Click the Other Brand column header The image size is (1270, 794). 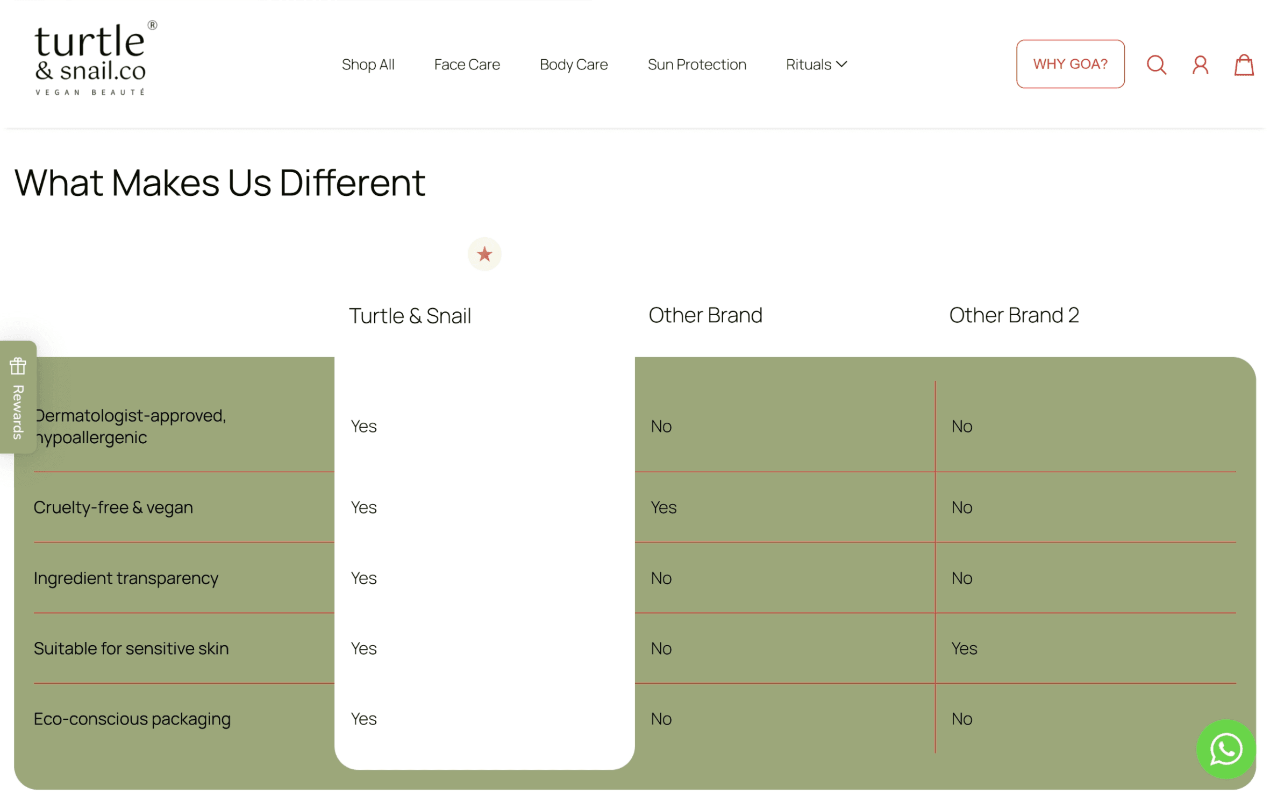[705, 315]
